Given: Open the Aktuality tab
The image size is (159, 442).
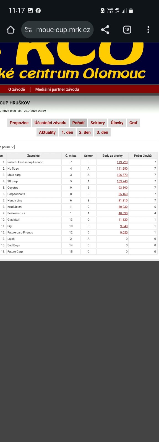Looking at the screenshot, I should coord(47,132).
